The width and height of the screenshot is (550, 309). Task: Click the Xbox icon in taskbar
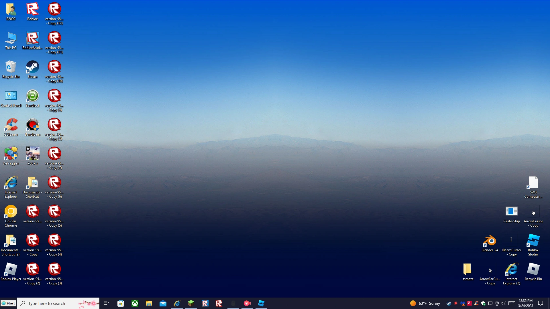pyautogui.click(x=135, y=303)
